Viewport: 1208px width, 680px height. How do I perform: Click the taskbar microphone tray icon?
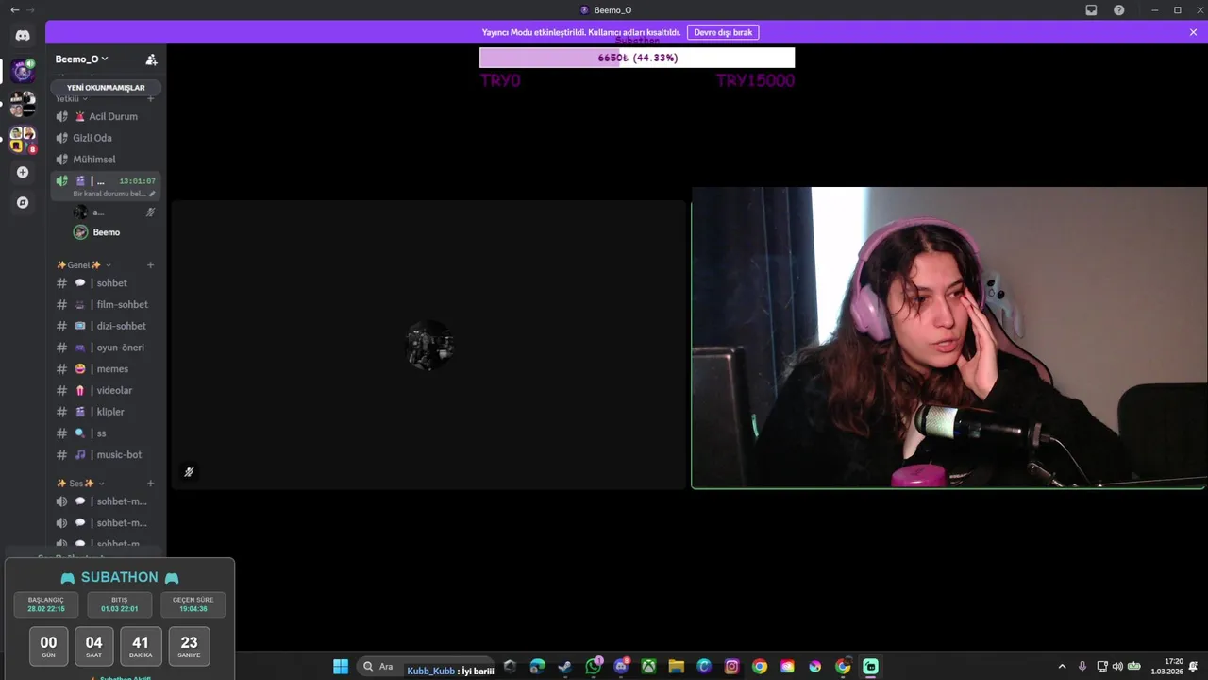pos(1082,667)
